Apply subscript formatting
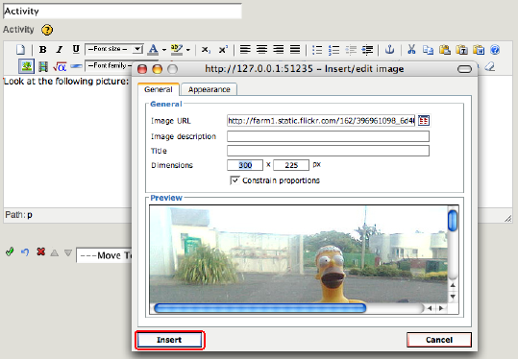Screen dimensions: 518x359 [x=206, y=50]
